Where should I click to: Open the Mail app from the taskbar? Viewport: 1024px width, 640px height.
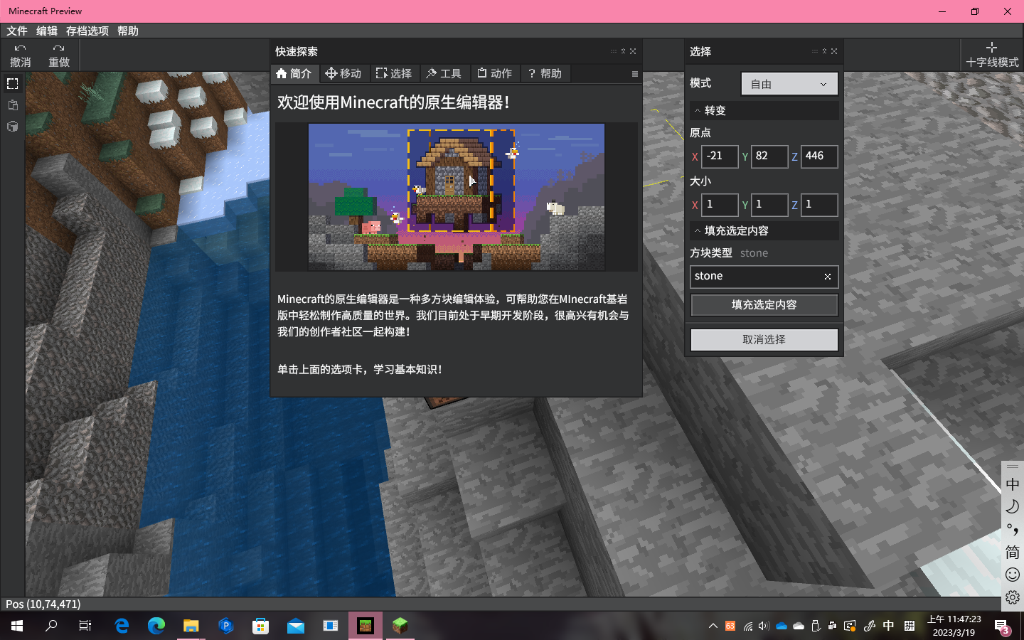coord(295,626)
